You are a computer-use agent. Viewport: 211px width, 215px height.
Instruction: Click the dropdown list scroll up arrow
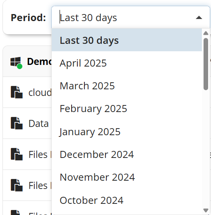(x=206, y=33)
